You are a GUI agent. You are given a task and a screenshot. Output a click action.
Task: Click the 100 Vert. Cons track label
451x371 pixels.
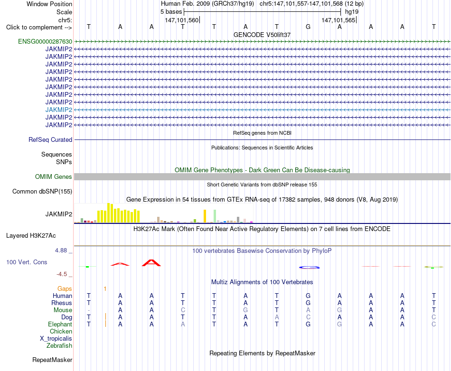pyautogui.click(x=27, y=262)
